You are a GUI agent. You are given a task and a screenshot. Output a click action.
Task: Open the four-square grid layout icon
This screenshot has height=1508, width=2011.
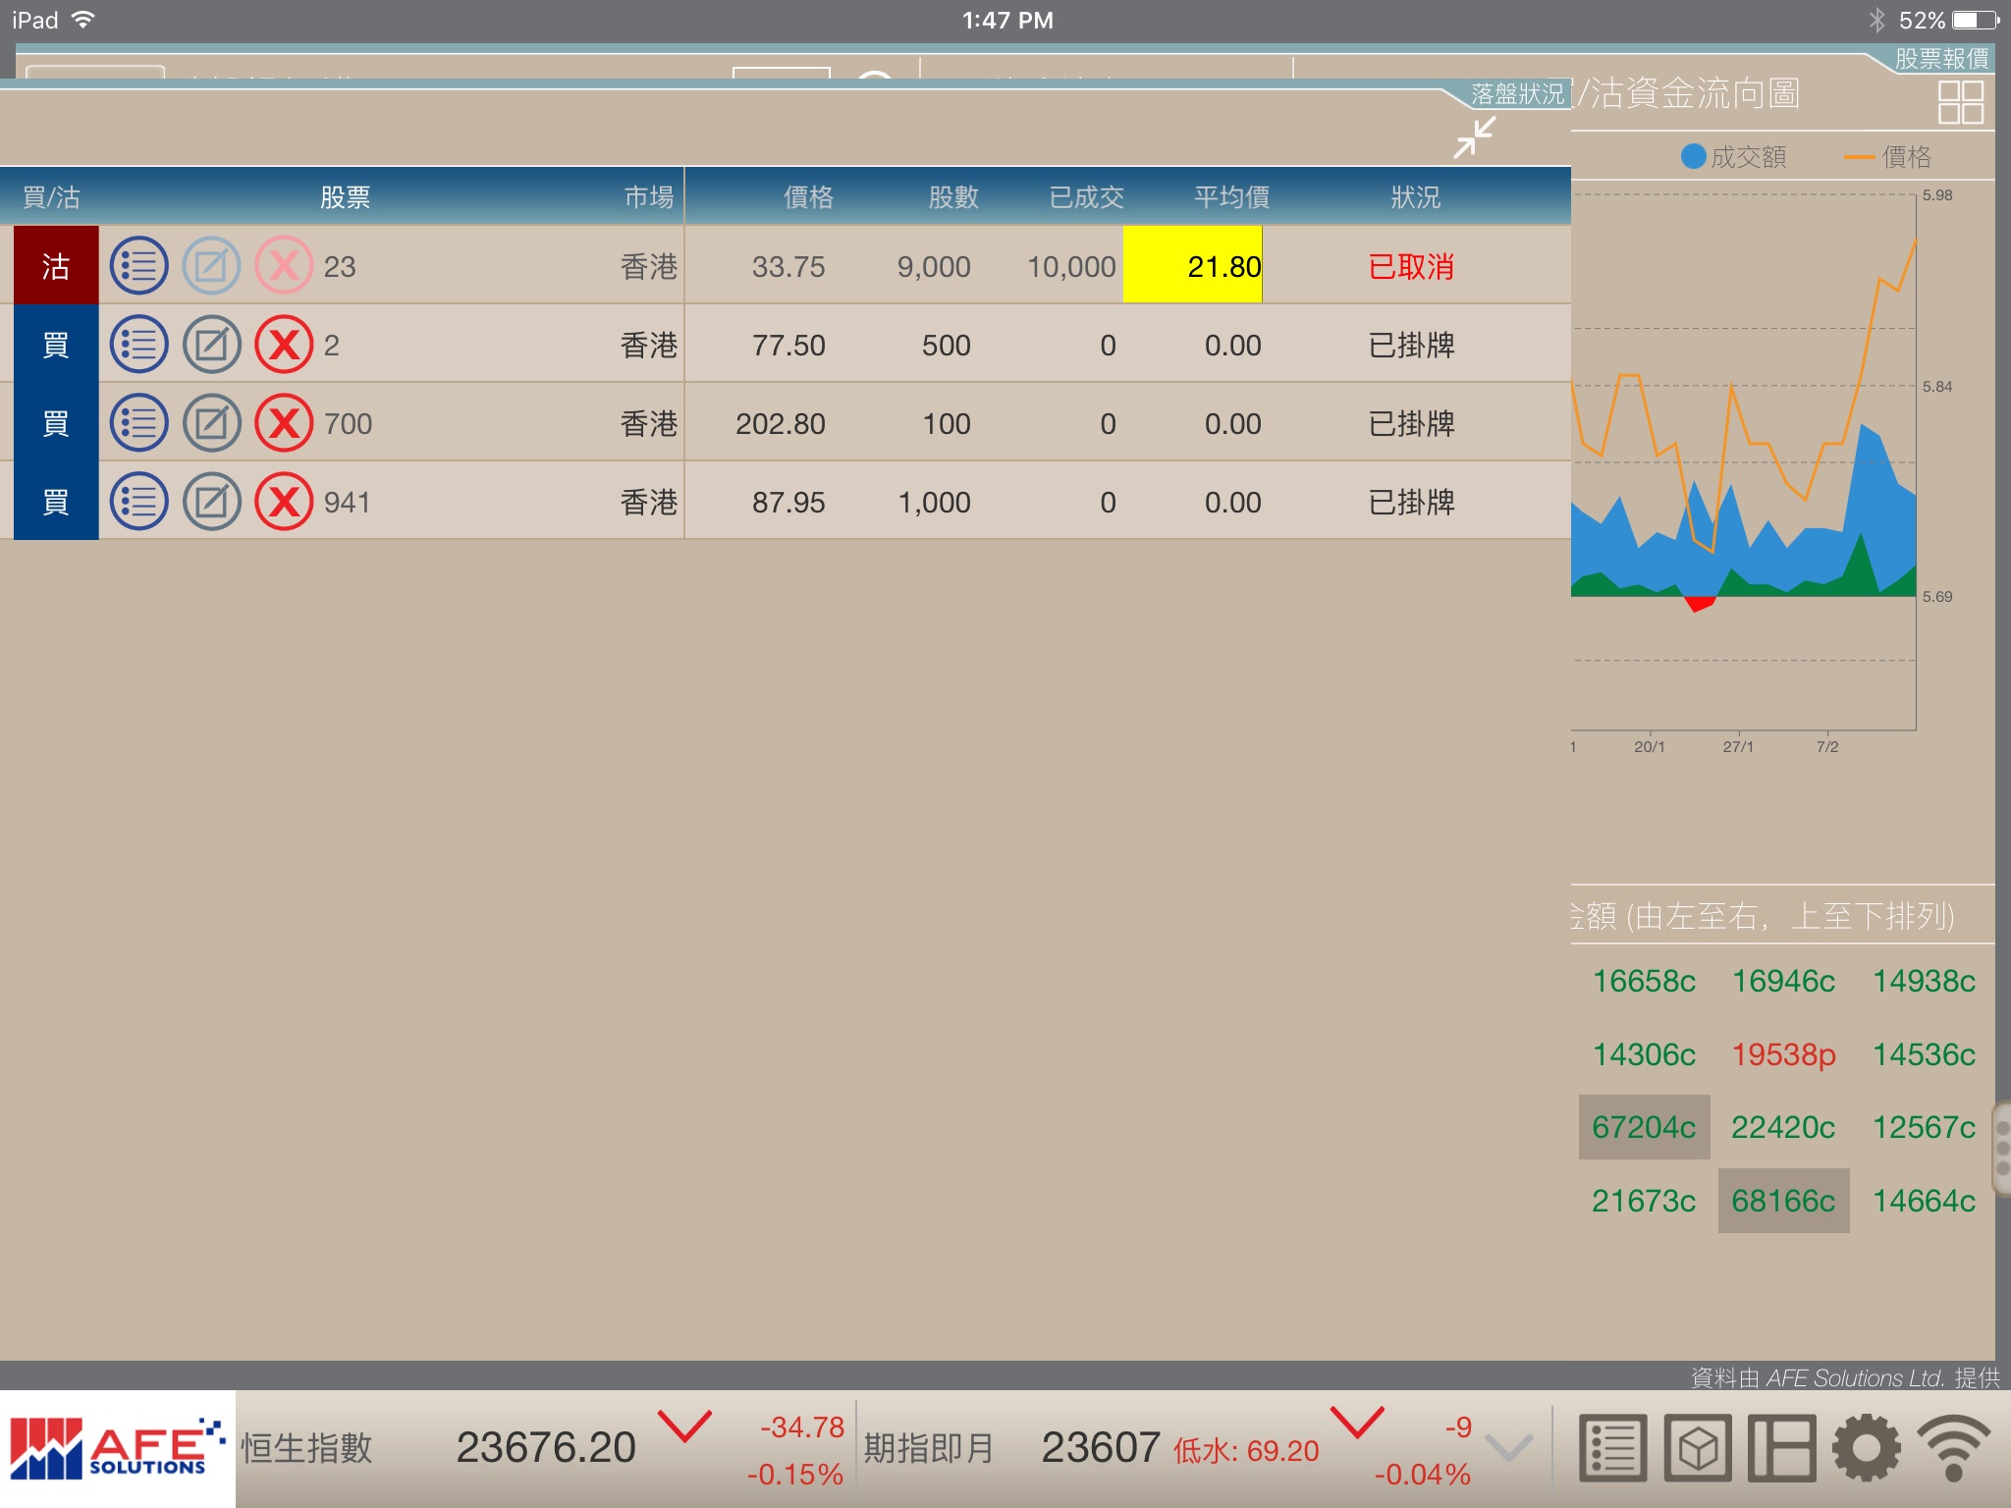1960,101
